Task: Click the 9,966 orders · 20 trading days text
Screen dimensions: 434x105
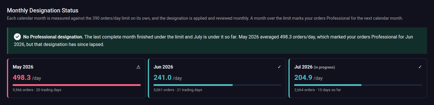Action: (x=37, y=90)
